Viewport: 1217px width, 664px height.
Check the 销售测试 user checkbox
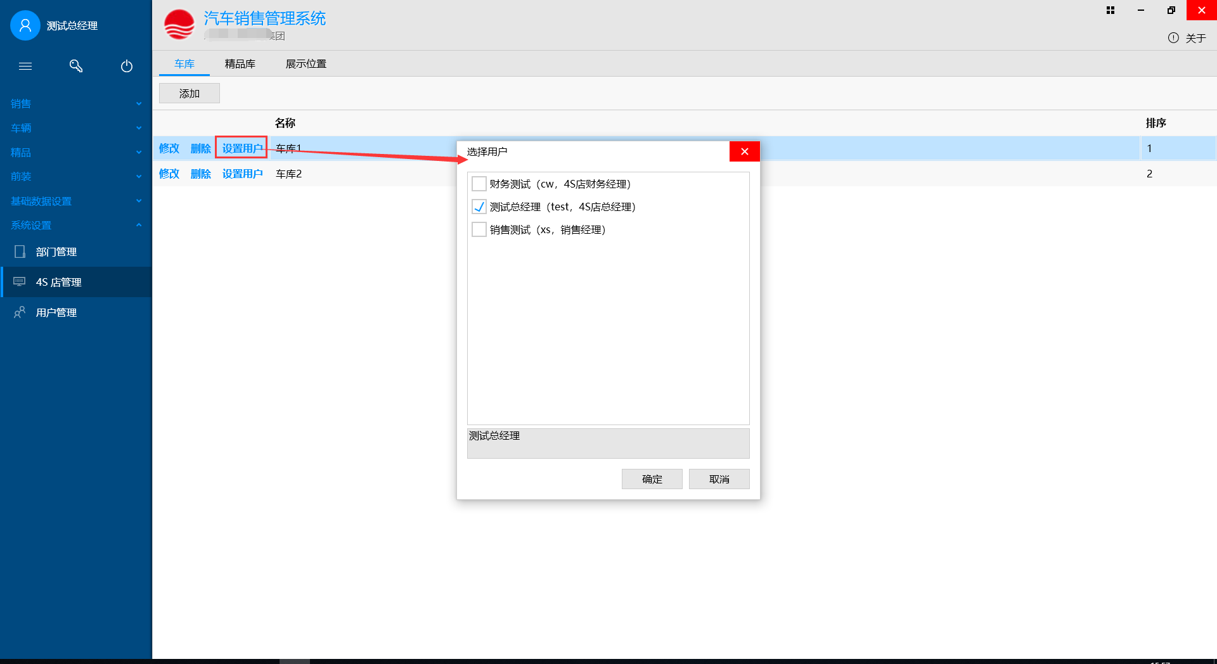(x=479, y=229)
